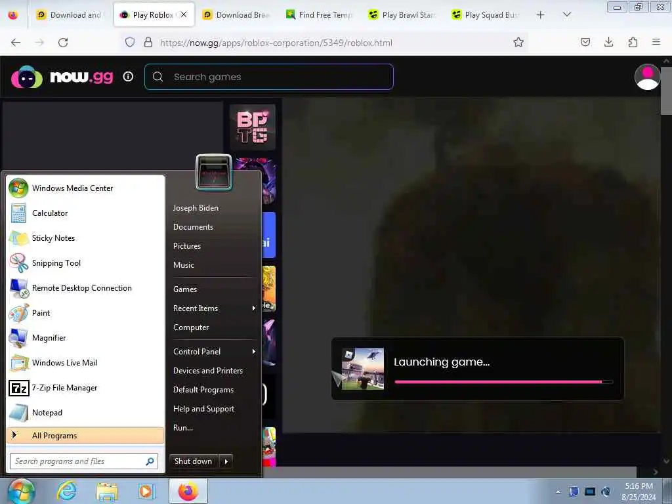Image resolution: width=672 pixels, height=504 pixels.
Task: Open Windows Media Player from taskbar
Action: [x=146, y=491]
